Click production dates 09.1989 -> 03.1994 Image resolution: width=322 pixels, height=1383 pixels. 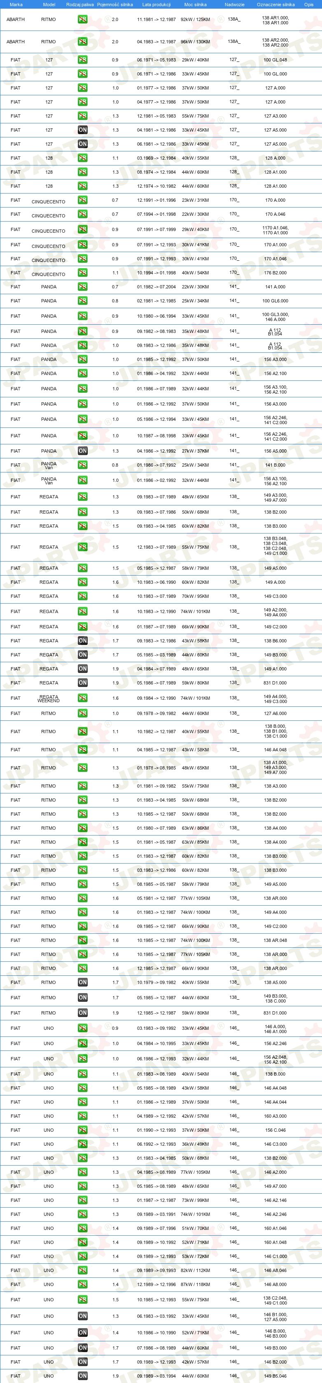point(156,1376)
